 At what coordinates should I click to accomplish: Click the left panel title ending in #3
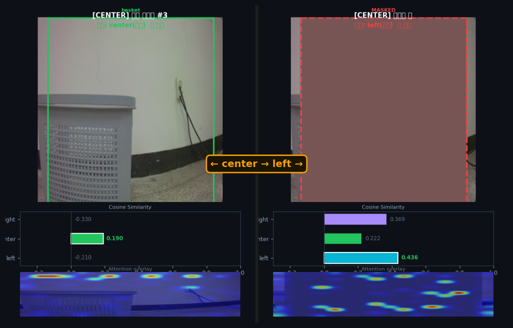click(x=130, y=15)
